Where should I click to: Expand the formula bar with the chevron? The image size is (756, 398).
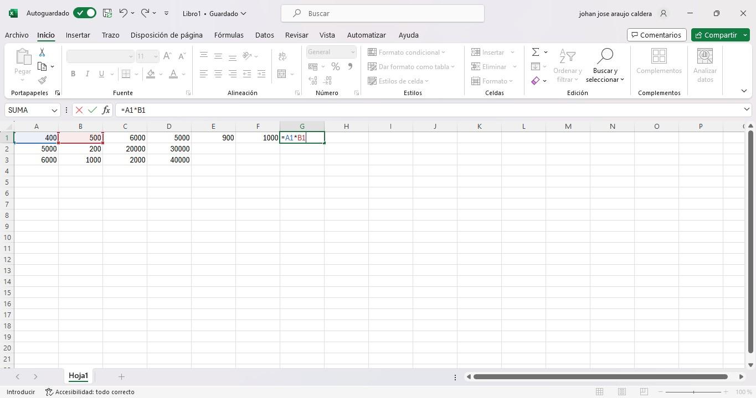[746, 109]
